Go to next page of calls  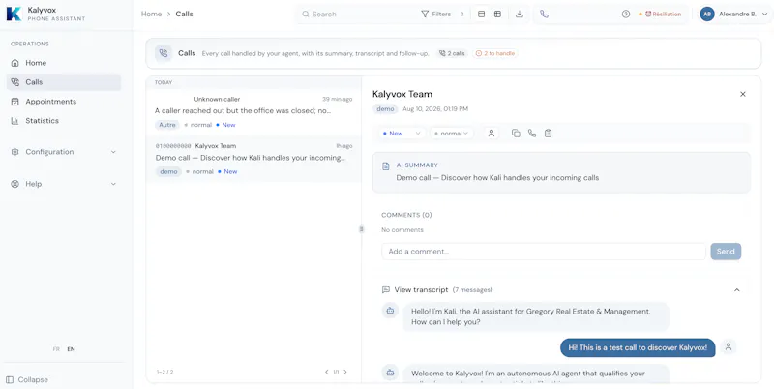click(x=345, y=372)
